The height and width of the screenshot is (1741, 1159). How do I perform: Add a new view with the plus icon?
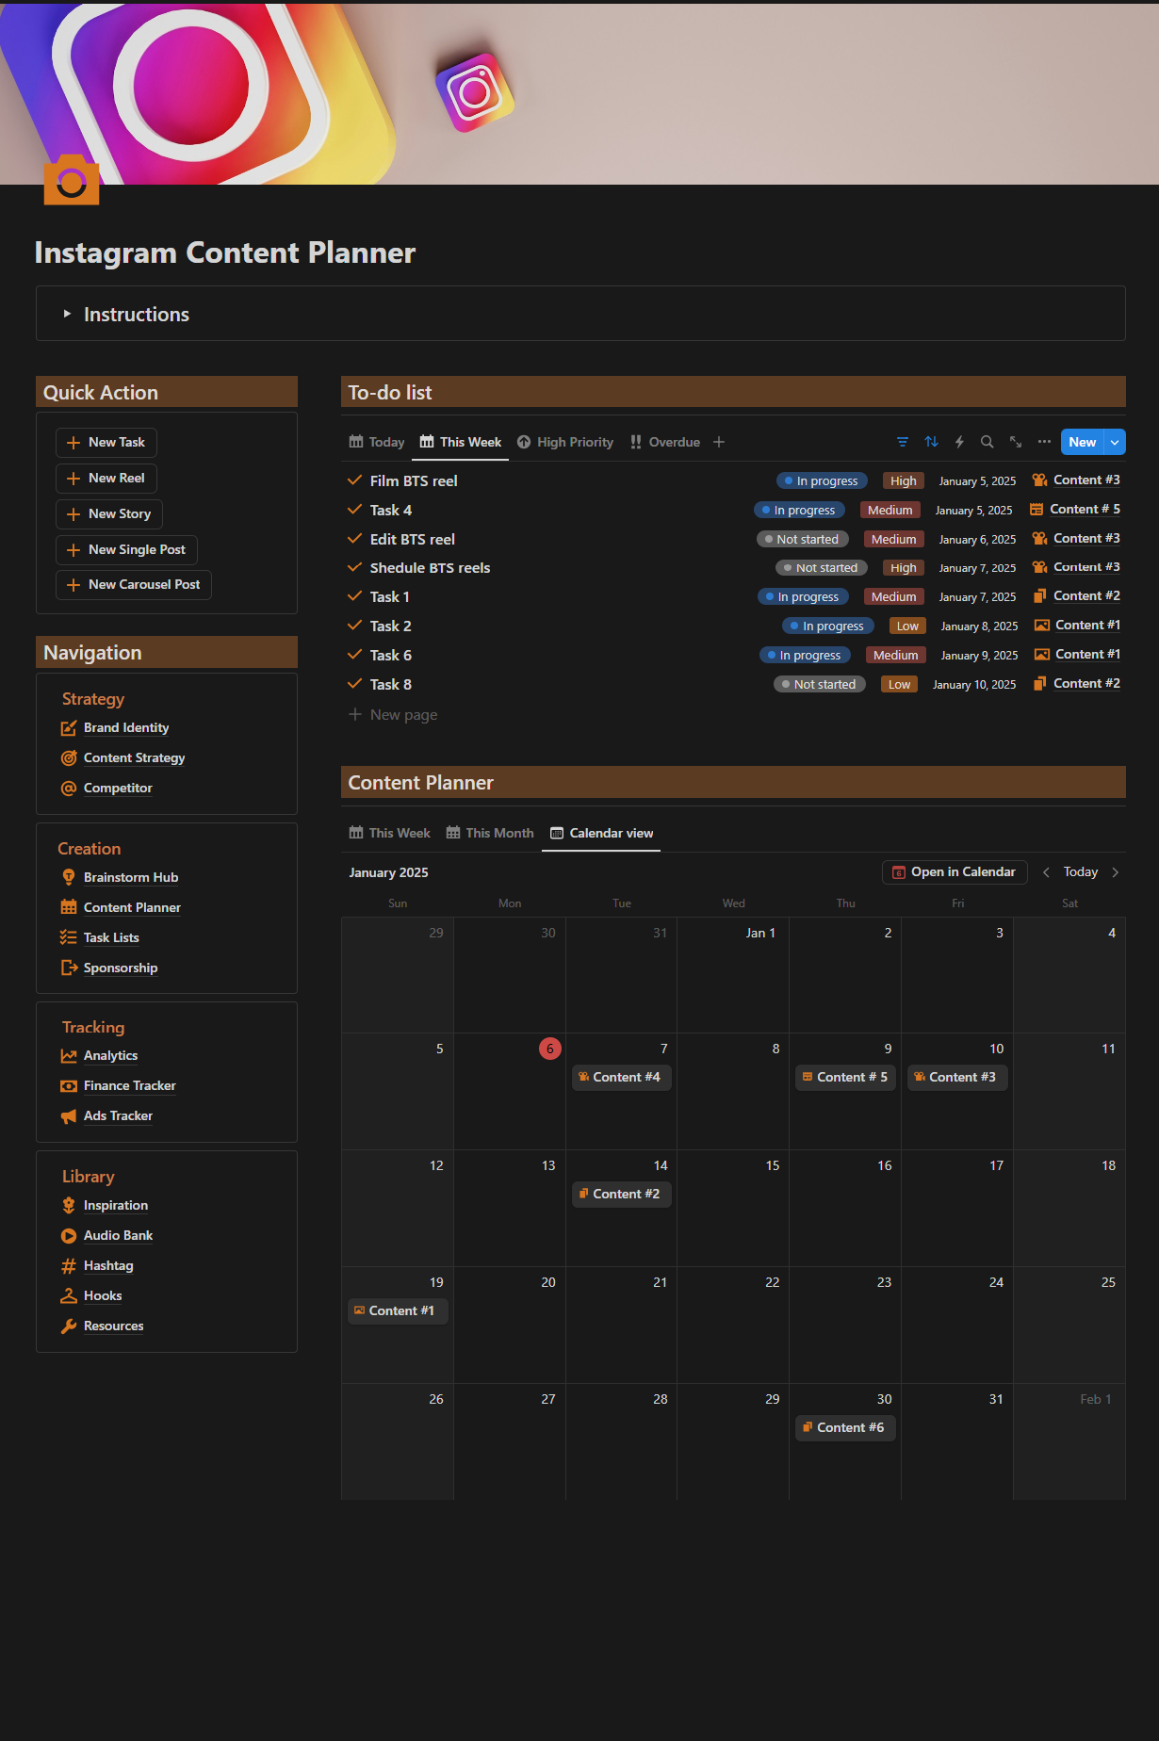point(719,442)
